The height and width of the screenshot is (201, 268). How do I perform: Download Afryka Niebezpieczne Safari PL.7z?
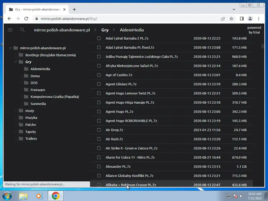[x=132, y=66]
